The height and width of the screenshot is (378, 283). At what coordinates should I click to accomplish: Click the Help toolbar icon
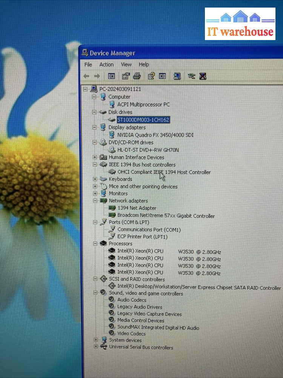(x=151, y=76)
